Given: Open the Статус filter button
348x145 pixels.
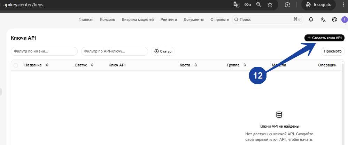Looking at the screenshot, I should pyautogui.click(x=163, y=51).
